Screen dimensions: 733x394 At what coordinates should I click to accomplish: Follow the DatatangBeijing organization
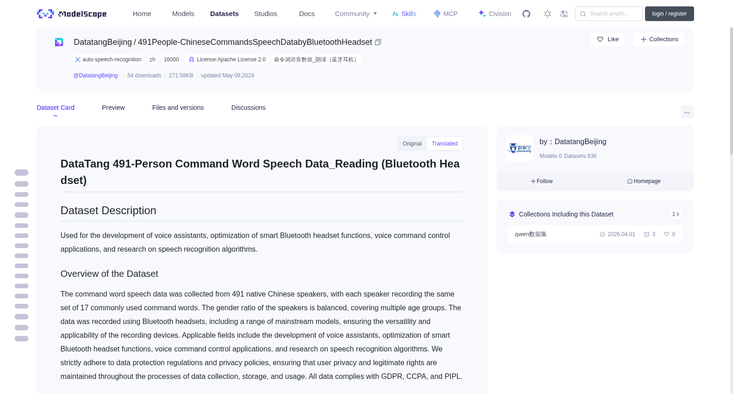542,181
